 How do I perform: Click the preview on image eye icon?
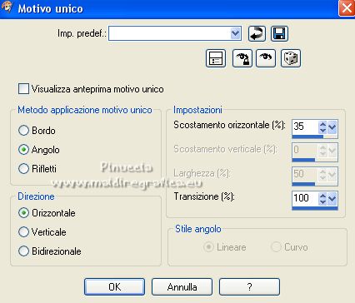266,58
